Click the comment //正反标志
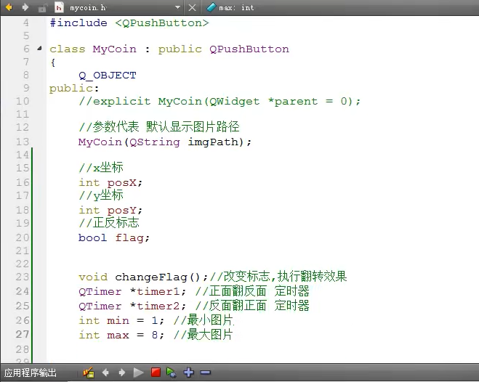 [109, 223]
